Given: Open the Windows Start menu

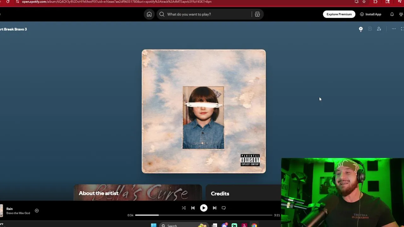Looking at the screenshot, I should 154,225.
